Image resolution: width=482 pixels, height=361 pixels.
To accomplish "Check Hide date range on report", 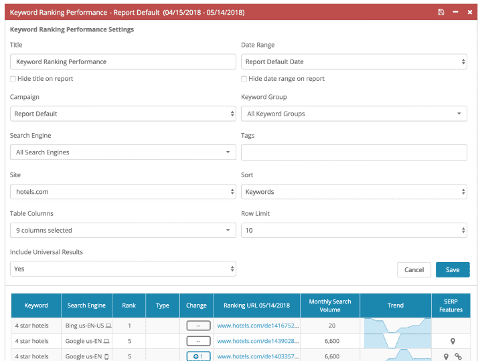I will click(244, 79).
